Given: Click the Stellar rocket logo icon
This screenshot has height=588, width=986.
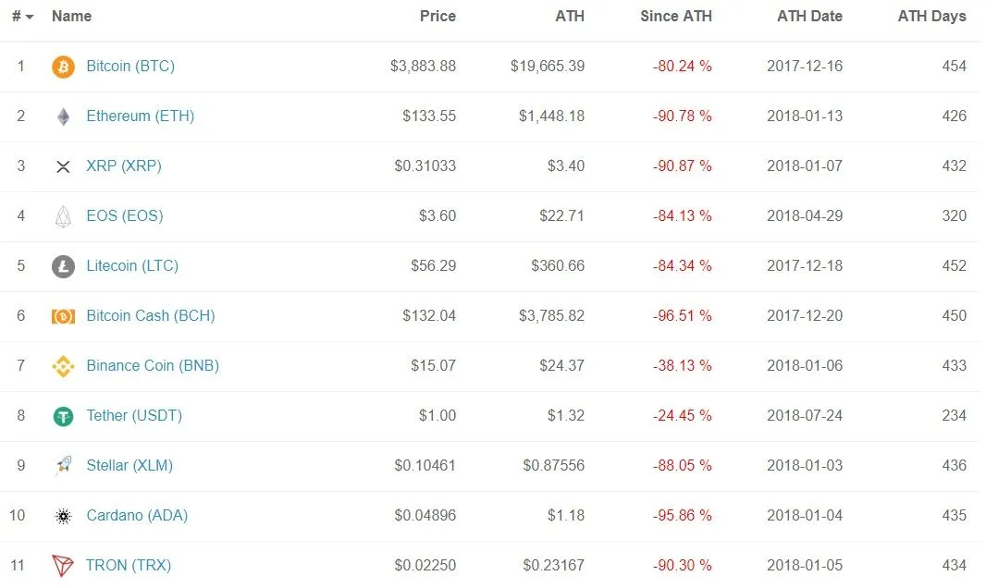Looking at the screenshot, I should 63,466.
